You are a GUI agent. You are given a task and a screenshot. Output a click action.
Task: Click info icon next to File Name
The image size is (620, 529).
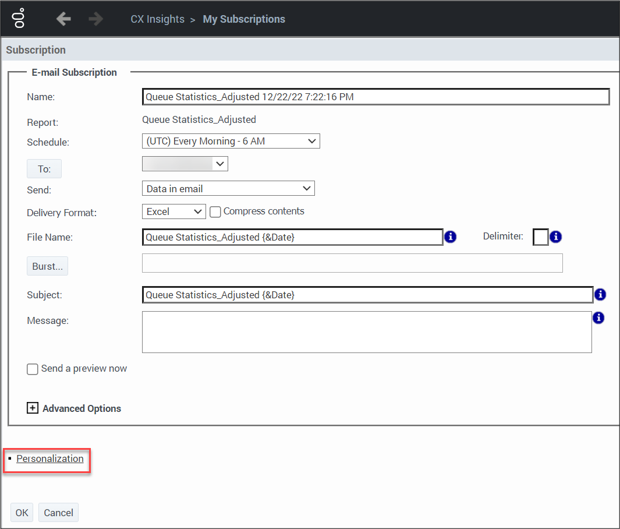450,237
